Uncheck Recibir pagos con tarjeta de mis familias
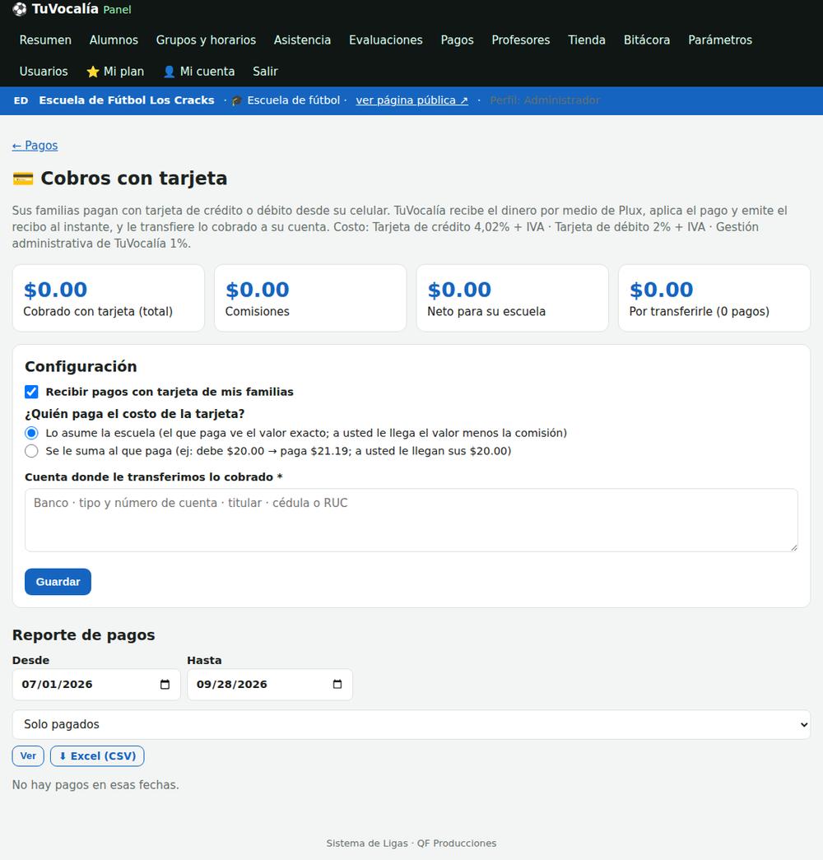The width and height of the screenshot is (823, 860). (x=31, y=392)
